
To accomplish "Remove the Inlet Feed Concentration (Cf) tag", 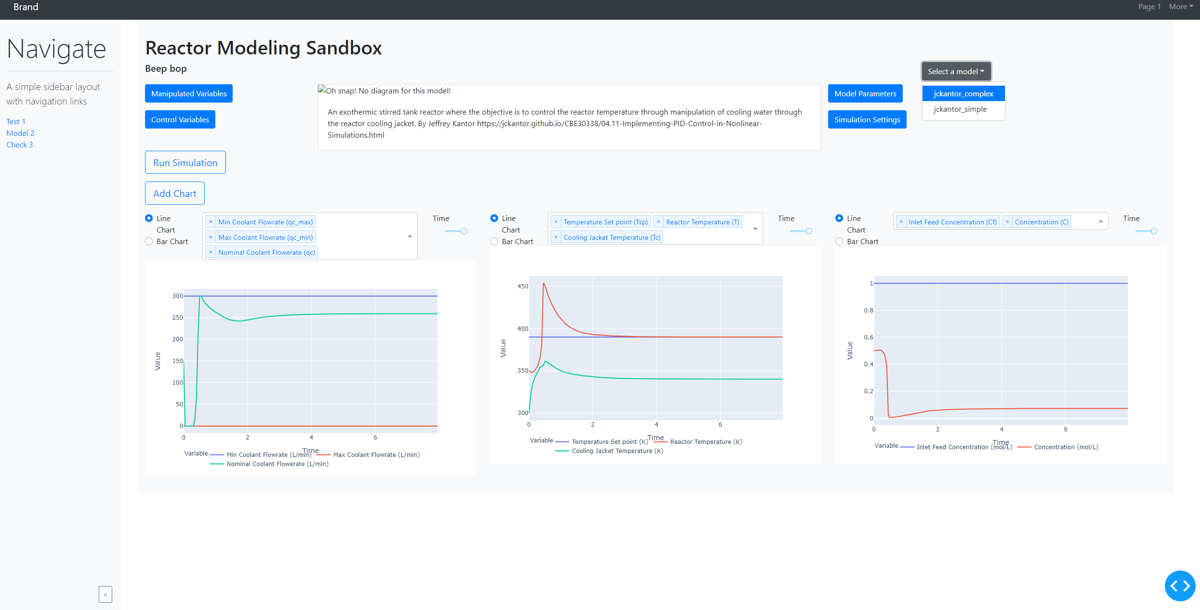I will tap(901, 221).
